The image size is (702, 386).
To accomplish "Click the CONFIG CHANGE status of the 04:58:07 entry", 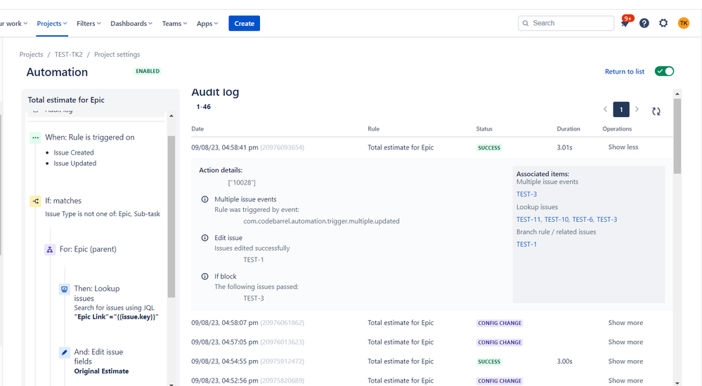I will pyautogui.click(x=500, y=324).
